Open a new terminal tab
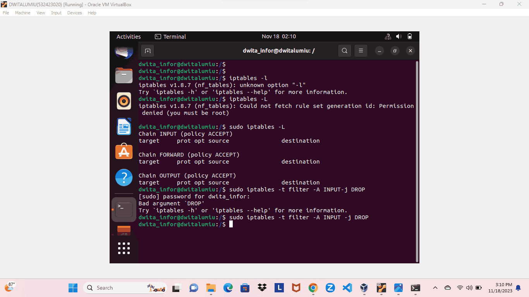The image size is (529, 297). click(x=147, y=51)
